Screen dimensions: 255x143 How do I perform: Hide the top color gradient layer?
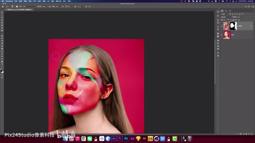coord(222,26)
